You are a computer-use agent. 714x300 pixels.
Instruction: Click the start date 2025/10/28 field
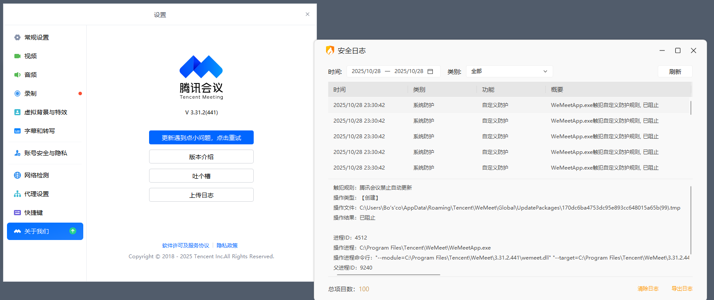(366, 71)
